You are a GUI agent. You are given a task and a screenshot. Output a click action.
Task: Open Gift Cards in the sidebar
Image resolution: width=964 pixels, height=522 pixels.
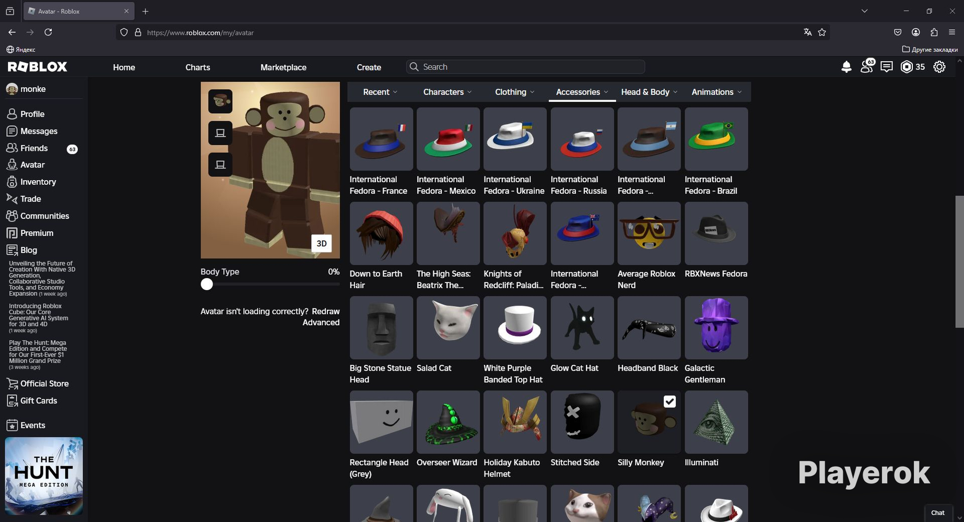pos(31,401)
